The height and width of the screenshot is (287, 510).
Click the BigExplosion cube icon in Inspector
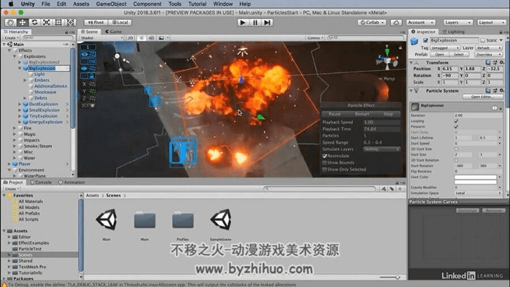pyautogui.click(x=414, y=41)
